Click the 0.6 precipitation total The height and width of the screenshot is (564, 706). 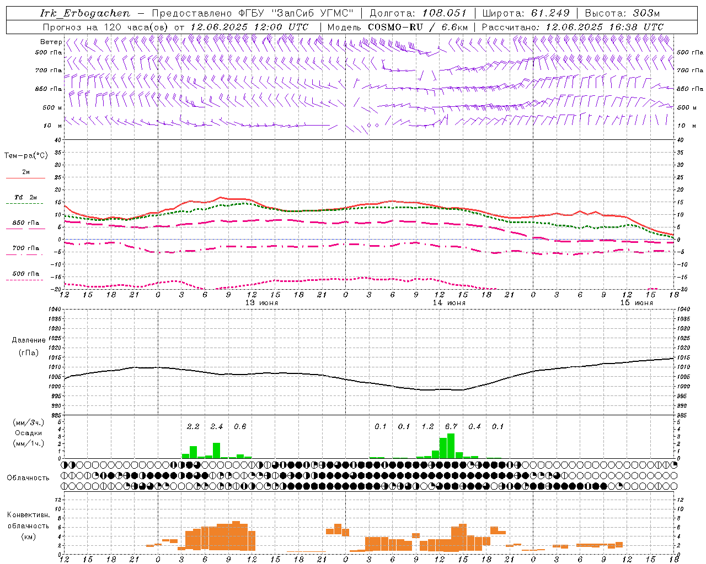[240, 426]
